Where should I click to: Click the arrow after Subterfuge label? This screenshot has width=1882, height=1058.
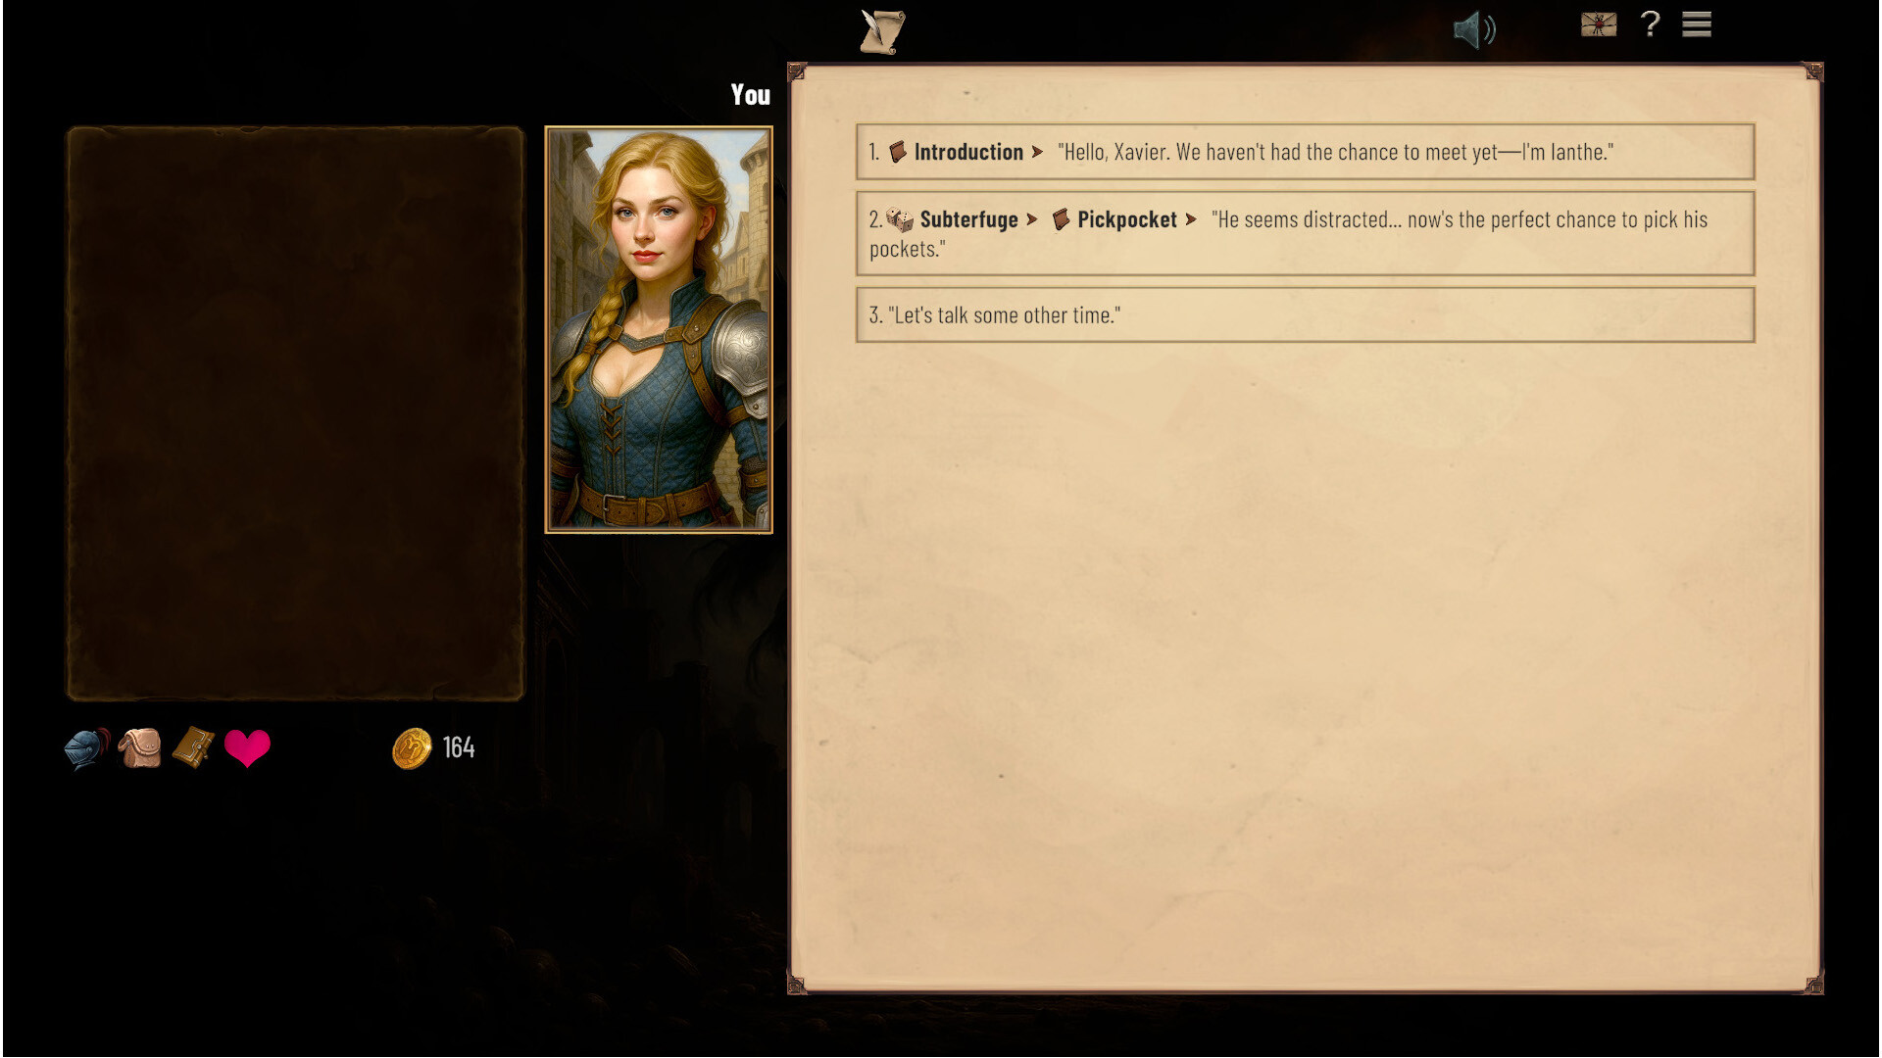point(1031,219)
